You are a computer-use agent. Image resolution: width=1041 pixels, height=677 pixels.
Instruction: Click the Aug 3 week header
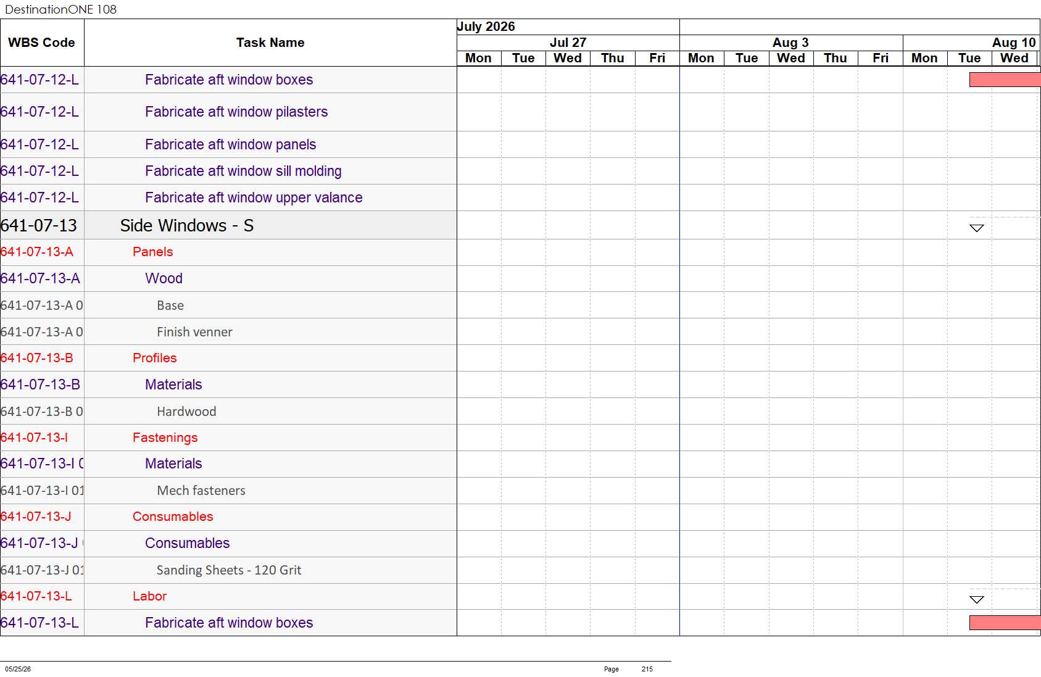(x=790, y=43)
